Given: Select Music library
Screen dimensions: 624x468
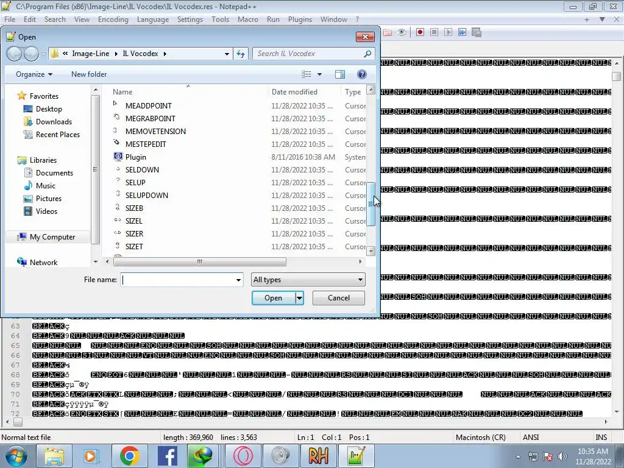Looking at the screenshot, I should click(45, 186).
